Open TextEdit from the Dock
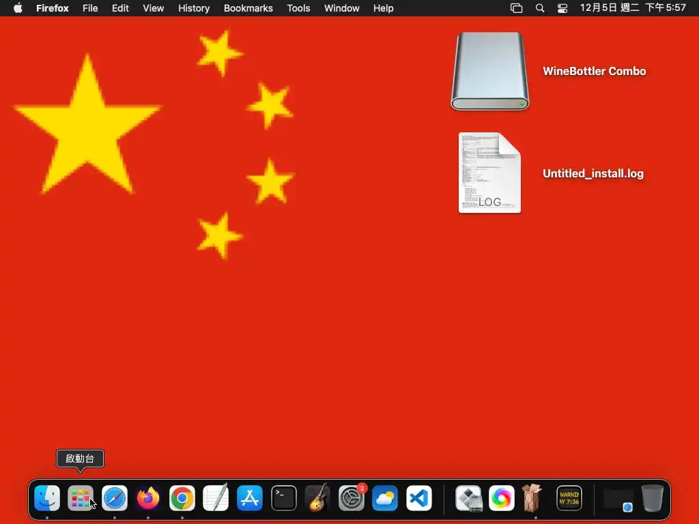 216,497
